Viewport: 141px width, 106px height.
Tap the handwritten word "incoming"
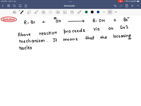pyautogui.click(x=122, y=37)
